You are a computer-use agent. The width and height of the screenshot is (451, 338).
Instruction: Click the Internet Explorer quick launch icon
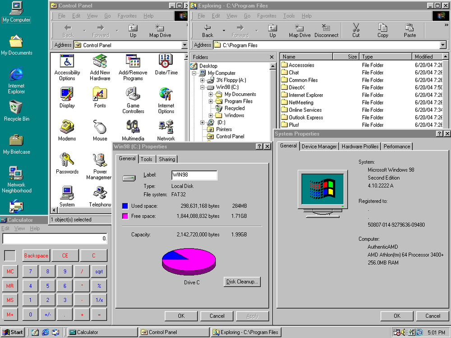46,332
